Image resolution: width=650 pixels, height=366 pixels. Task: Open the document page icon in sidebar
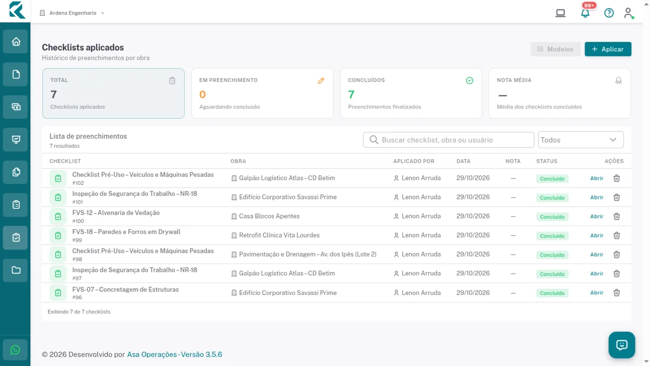pos(16,74)
